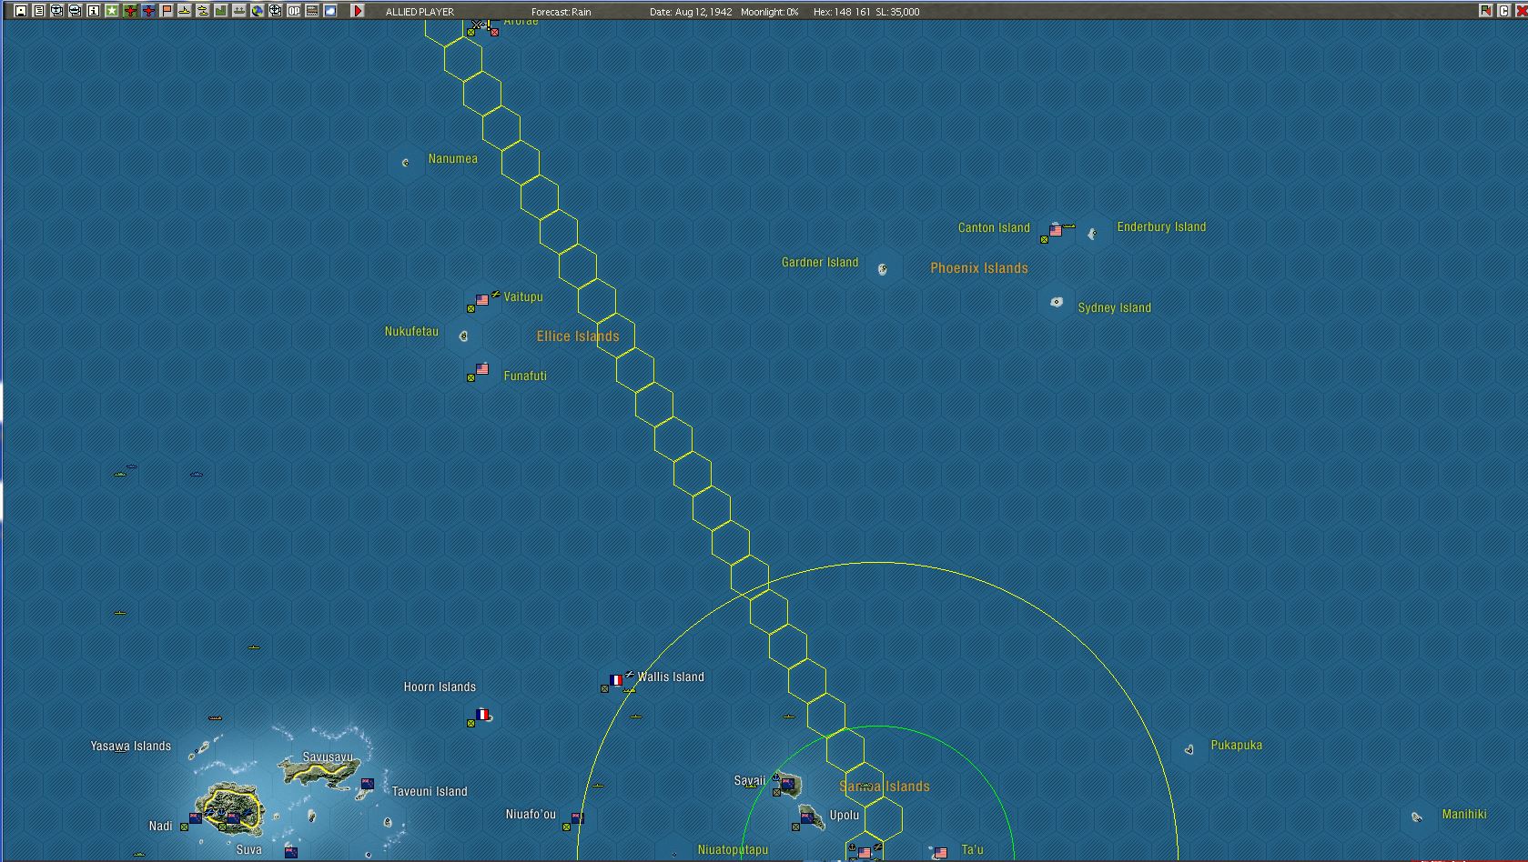Click the 'SL: 35,000' status text

[x=898, y=12]
